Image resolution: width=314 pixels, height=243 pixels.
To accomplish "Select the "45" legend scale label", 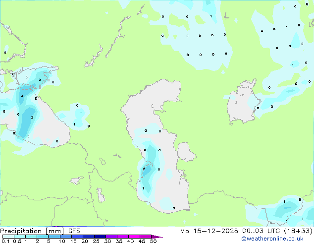I will (x=142, y=241).
